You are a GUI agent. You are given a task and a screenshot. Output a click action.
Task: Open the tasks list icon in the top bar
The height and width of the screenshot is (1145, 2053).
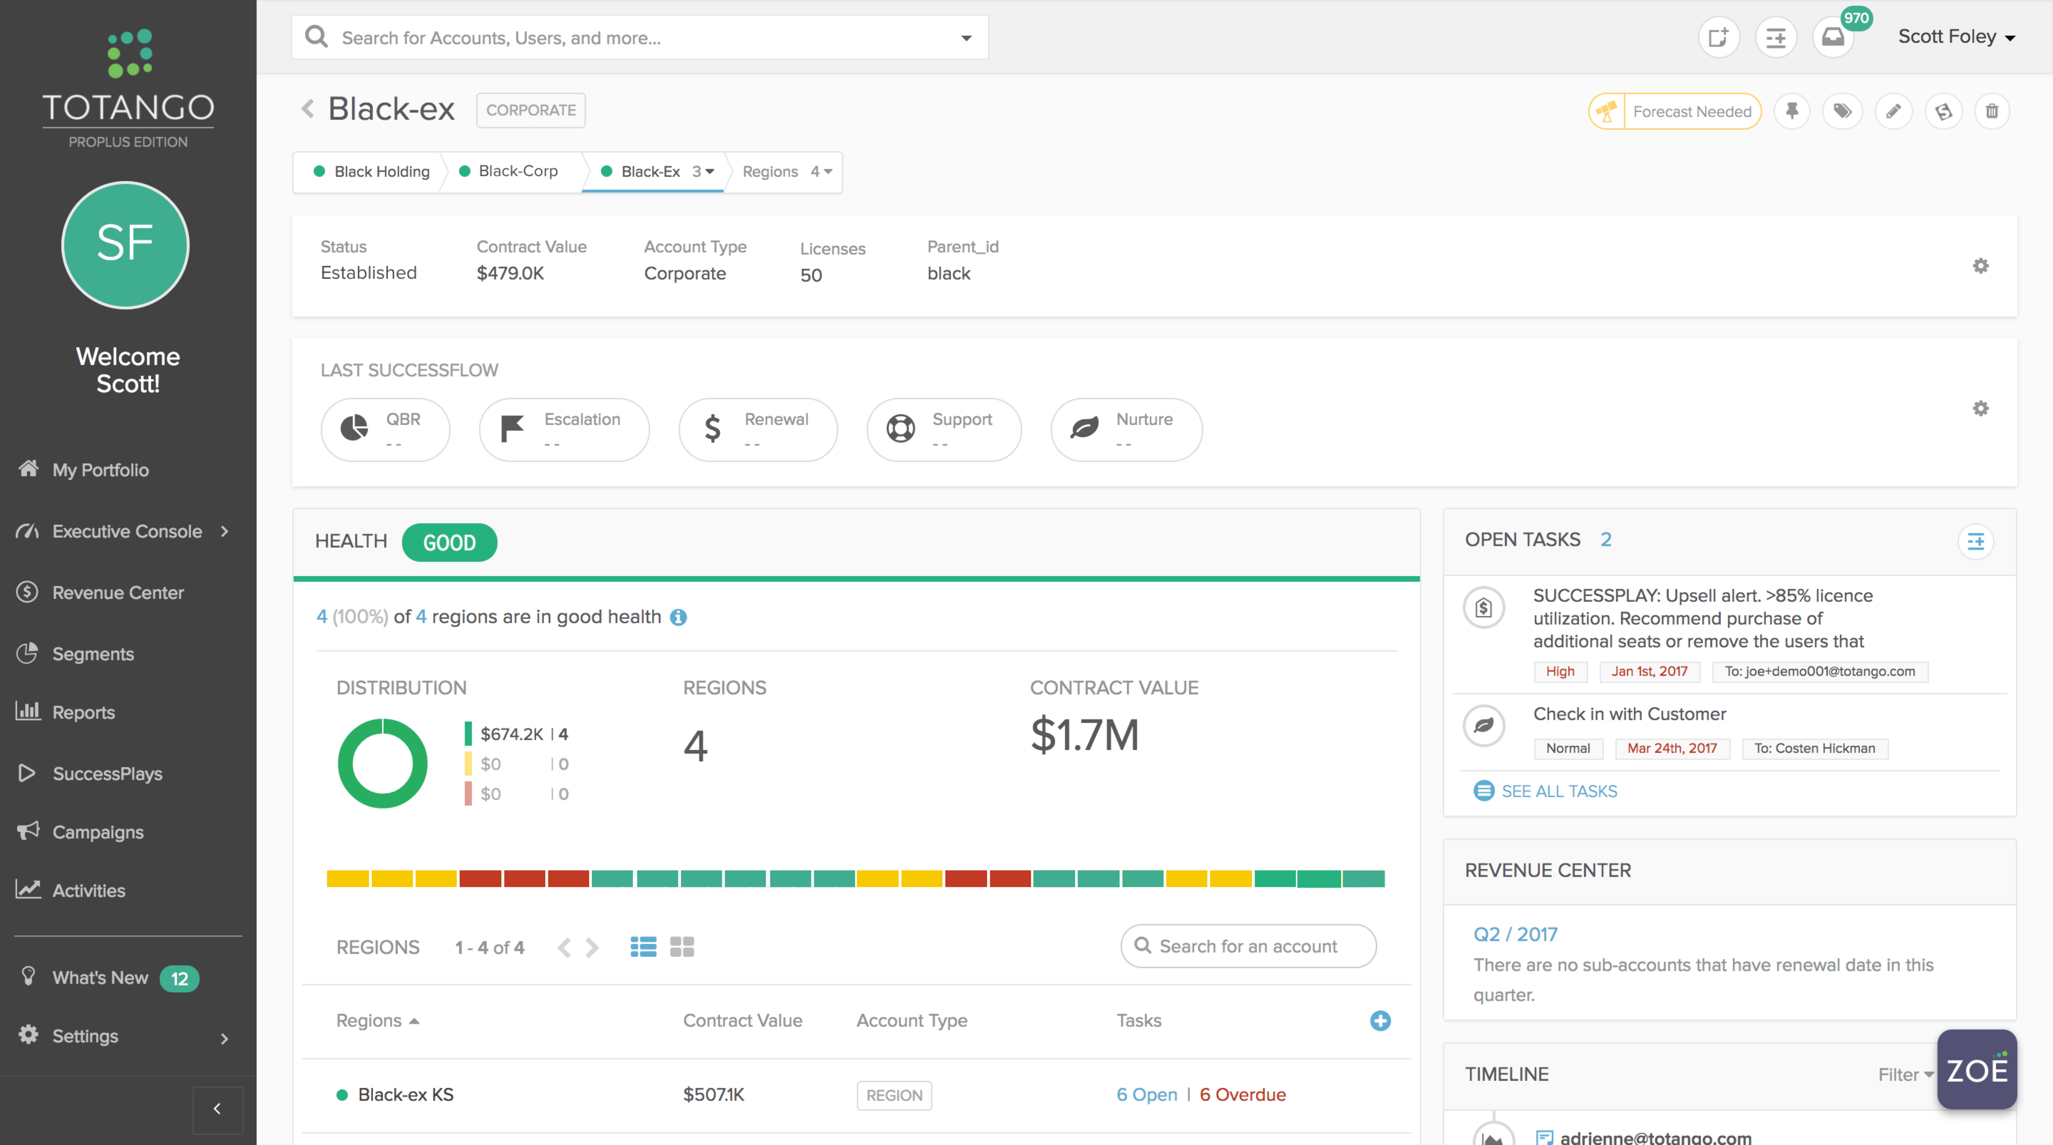1776,37
